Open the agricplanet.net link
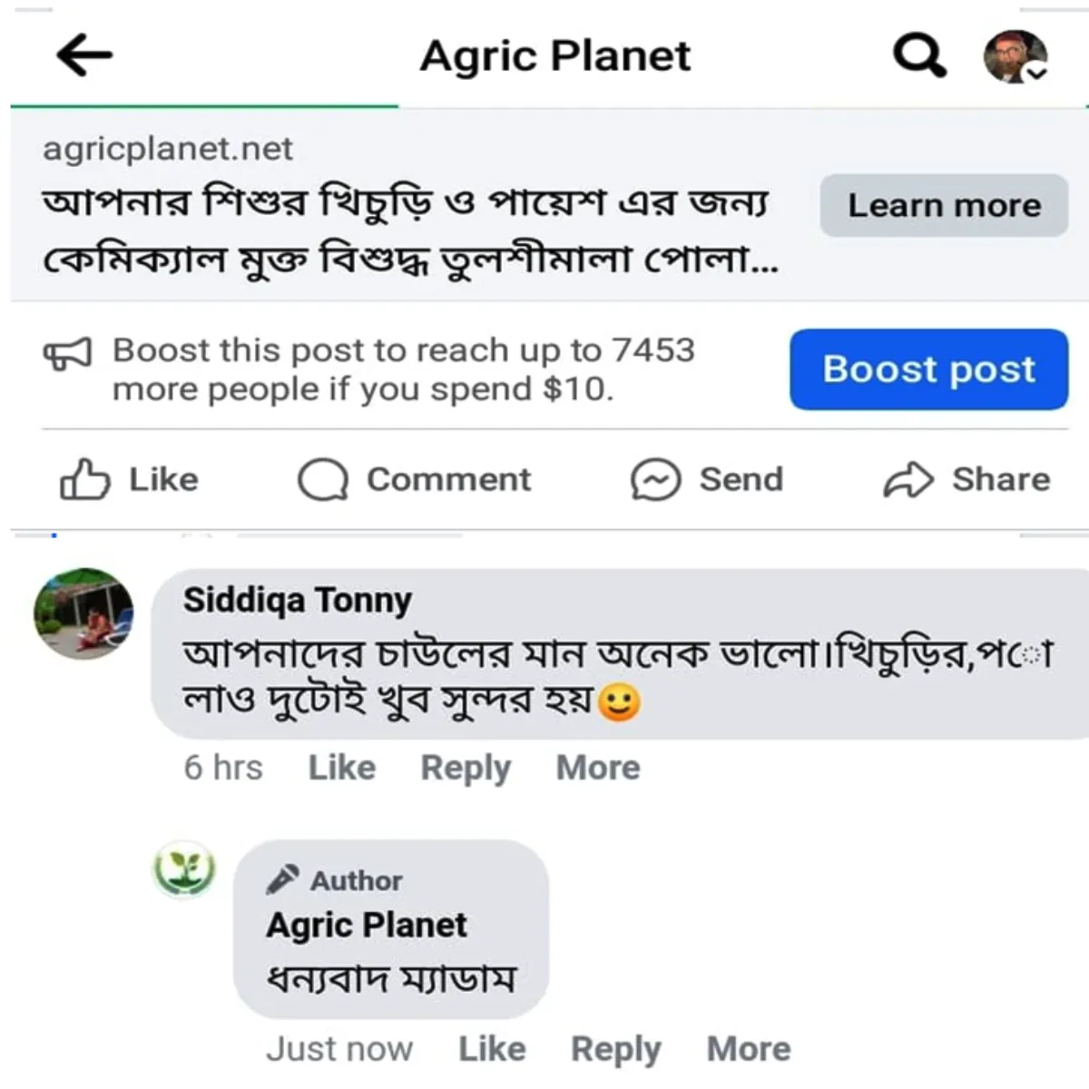The width and height of the screenshot is (1089, 1089). (168, 149)
